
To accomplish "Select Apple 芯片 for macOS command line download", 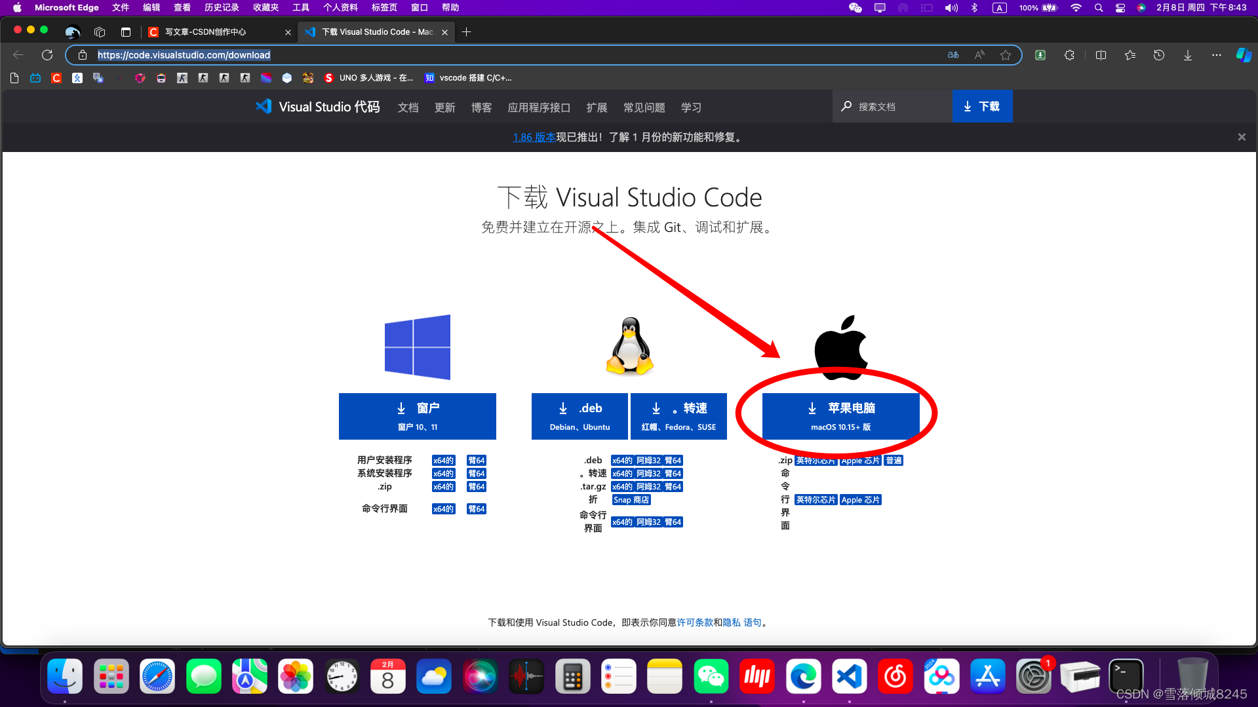I will (861, 500).
